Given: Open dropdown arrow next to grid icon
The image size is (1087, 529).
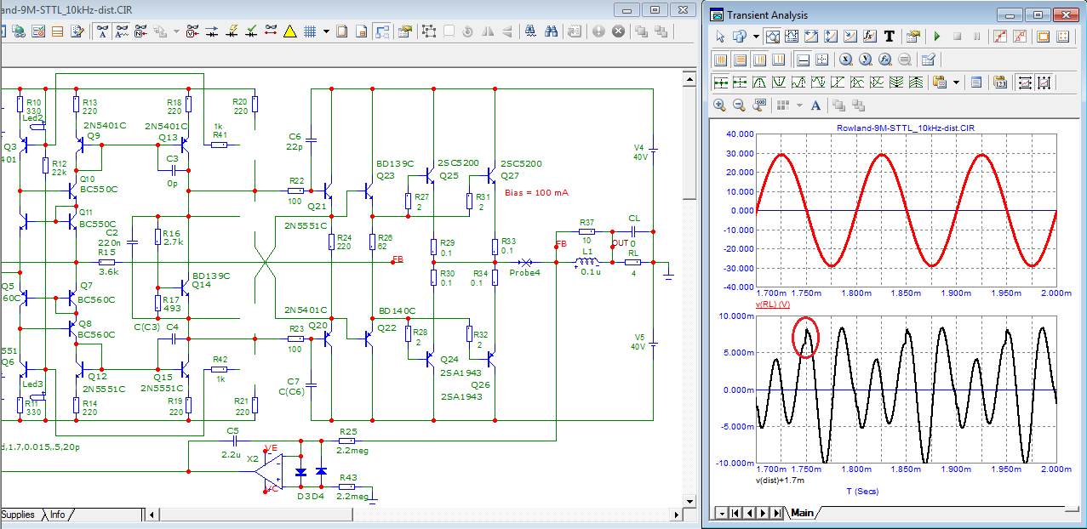Looking at the screenshot, I should (x=325, y=31).
